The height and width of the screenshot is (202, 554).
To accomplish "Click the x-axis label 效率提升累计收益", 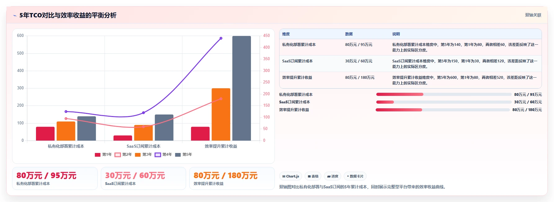I will pyautogui.click(x=221, y=146).
